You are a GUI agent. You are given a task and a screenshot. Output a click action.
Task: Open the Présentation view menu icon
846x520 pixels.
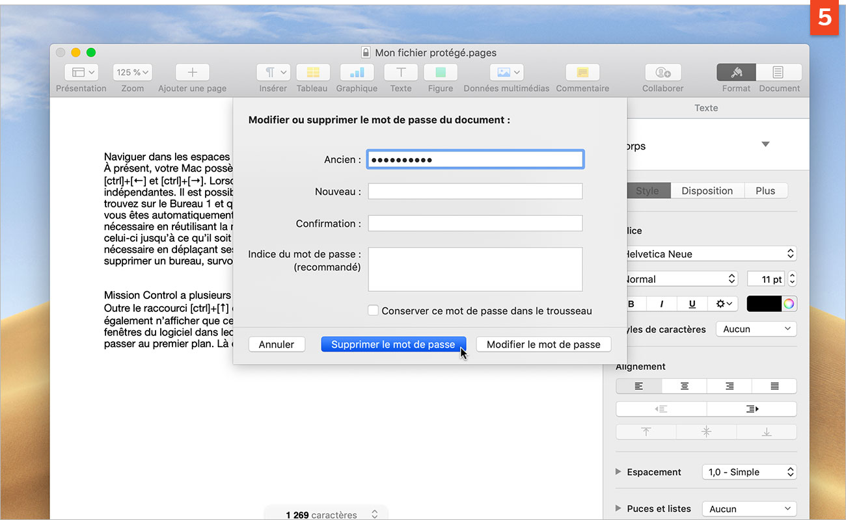(x=81, y=72)
